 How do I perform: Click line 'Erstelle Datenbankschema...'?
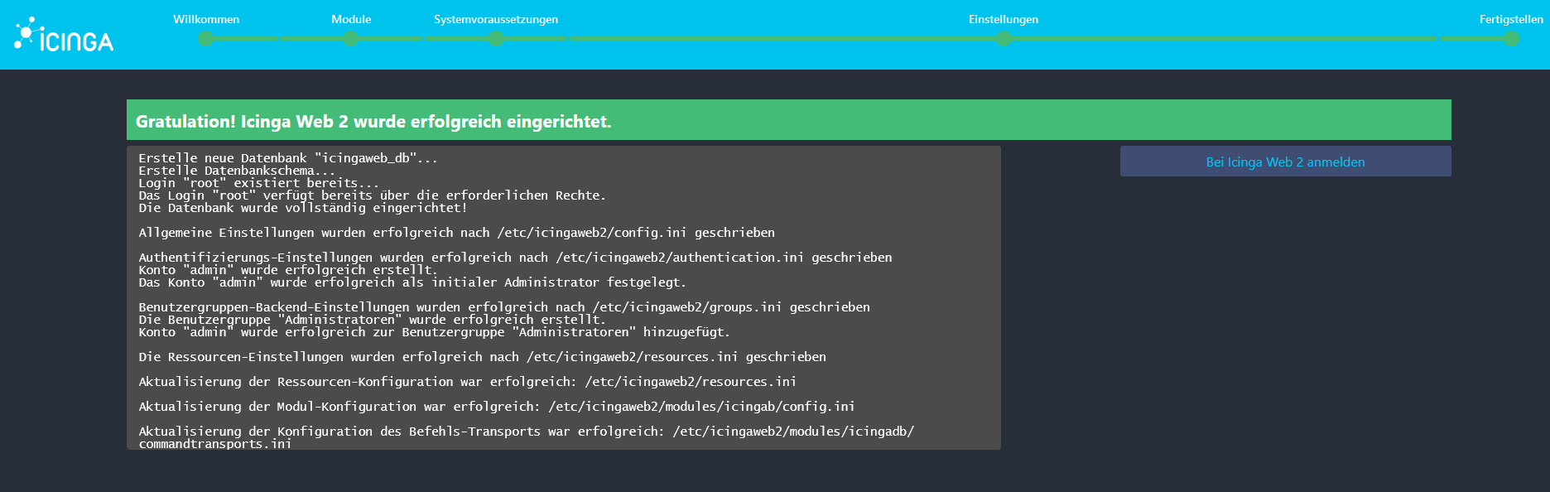tap(237, 171)
